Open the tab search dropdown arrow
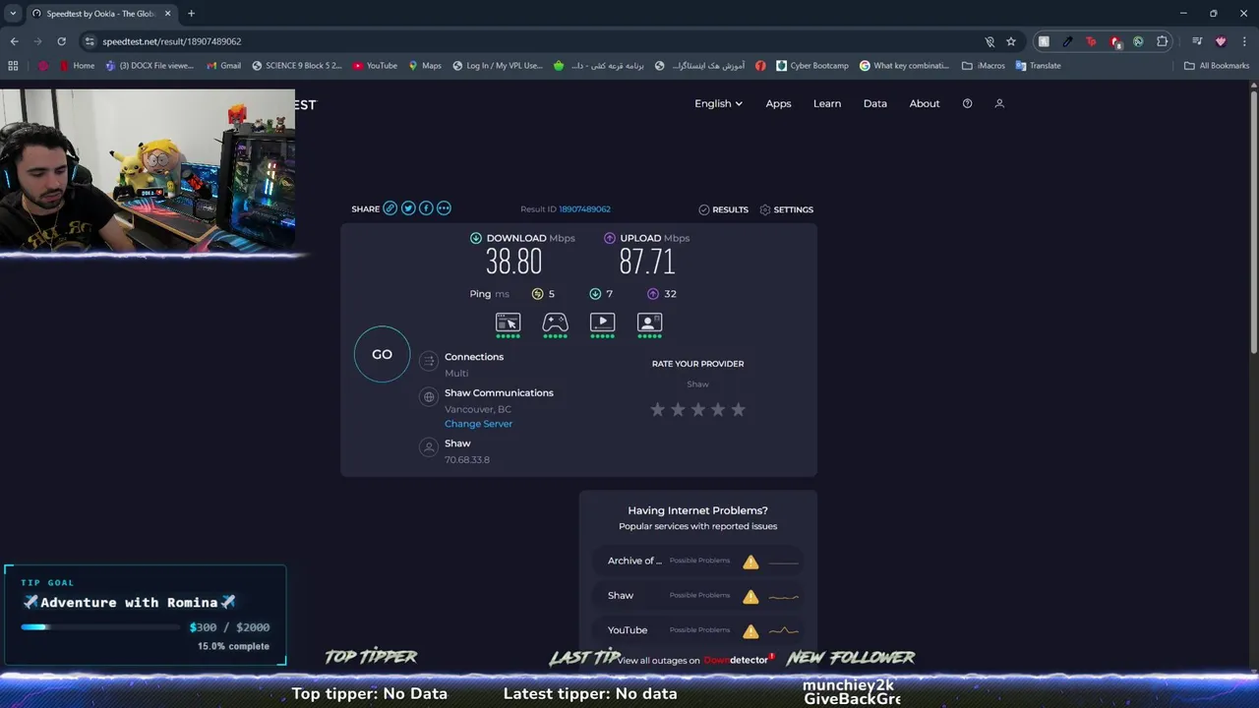The height and width of the screenshot is (708, 1259). pos(13,14)
